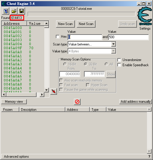The image size is (153, 160).
Task: Open Advanced options
Action: coord(16,157)
